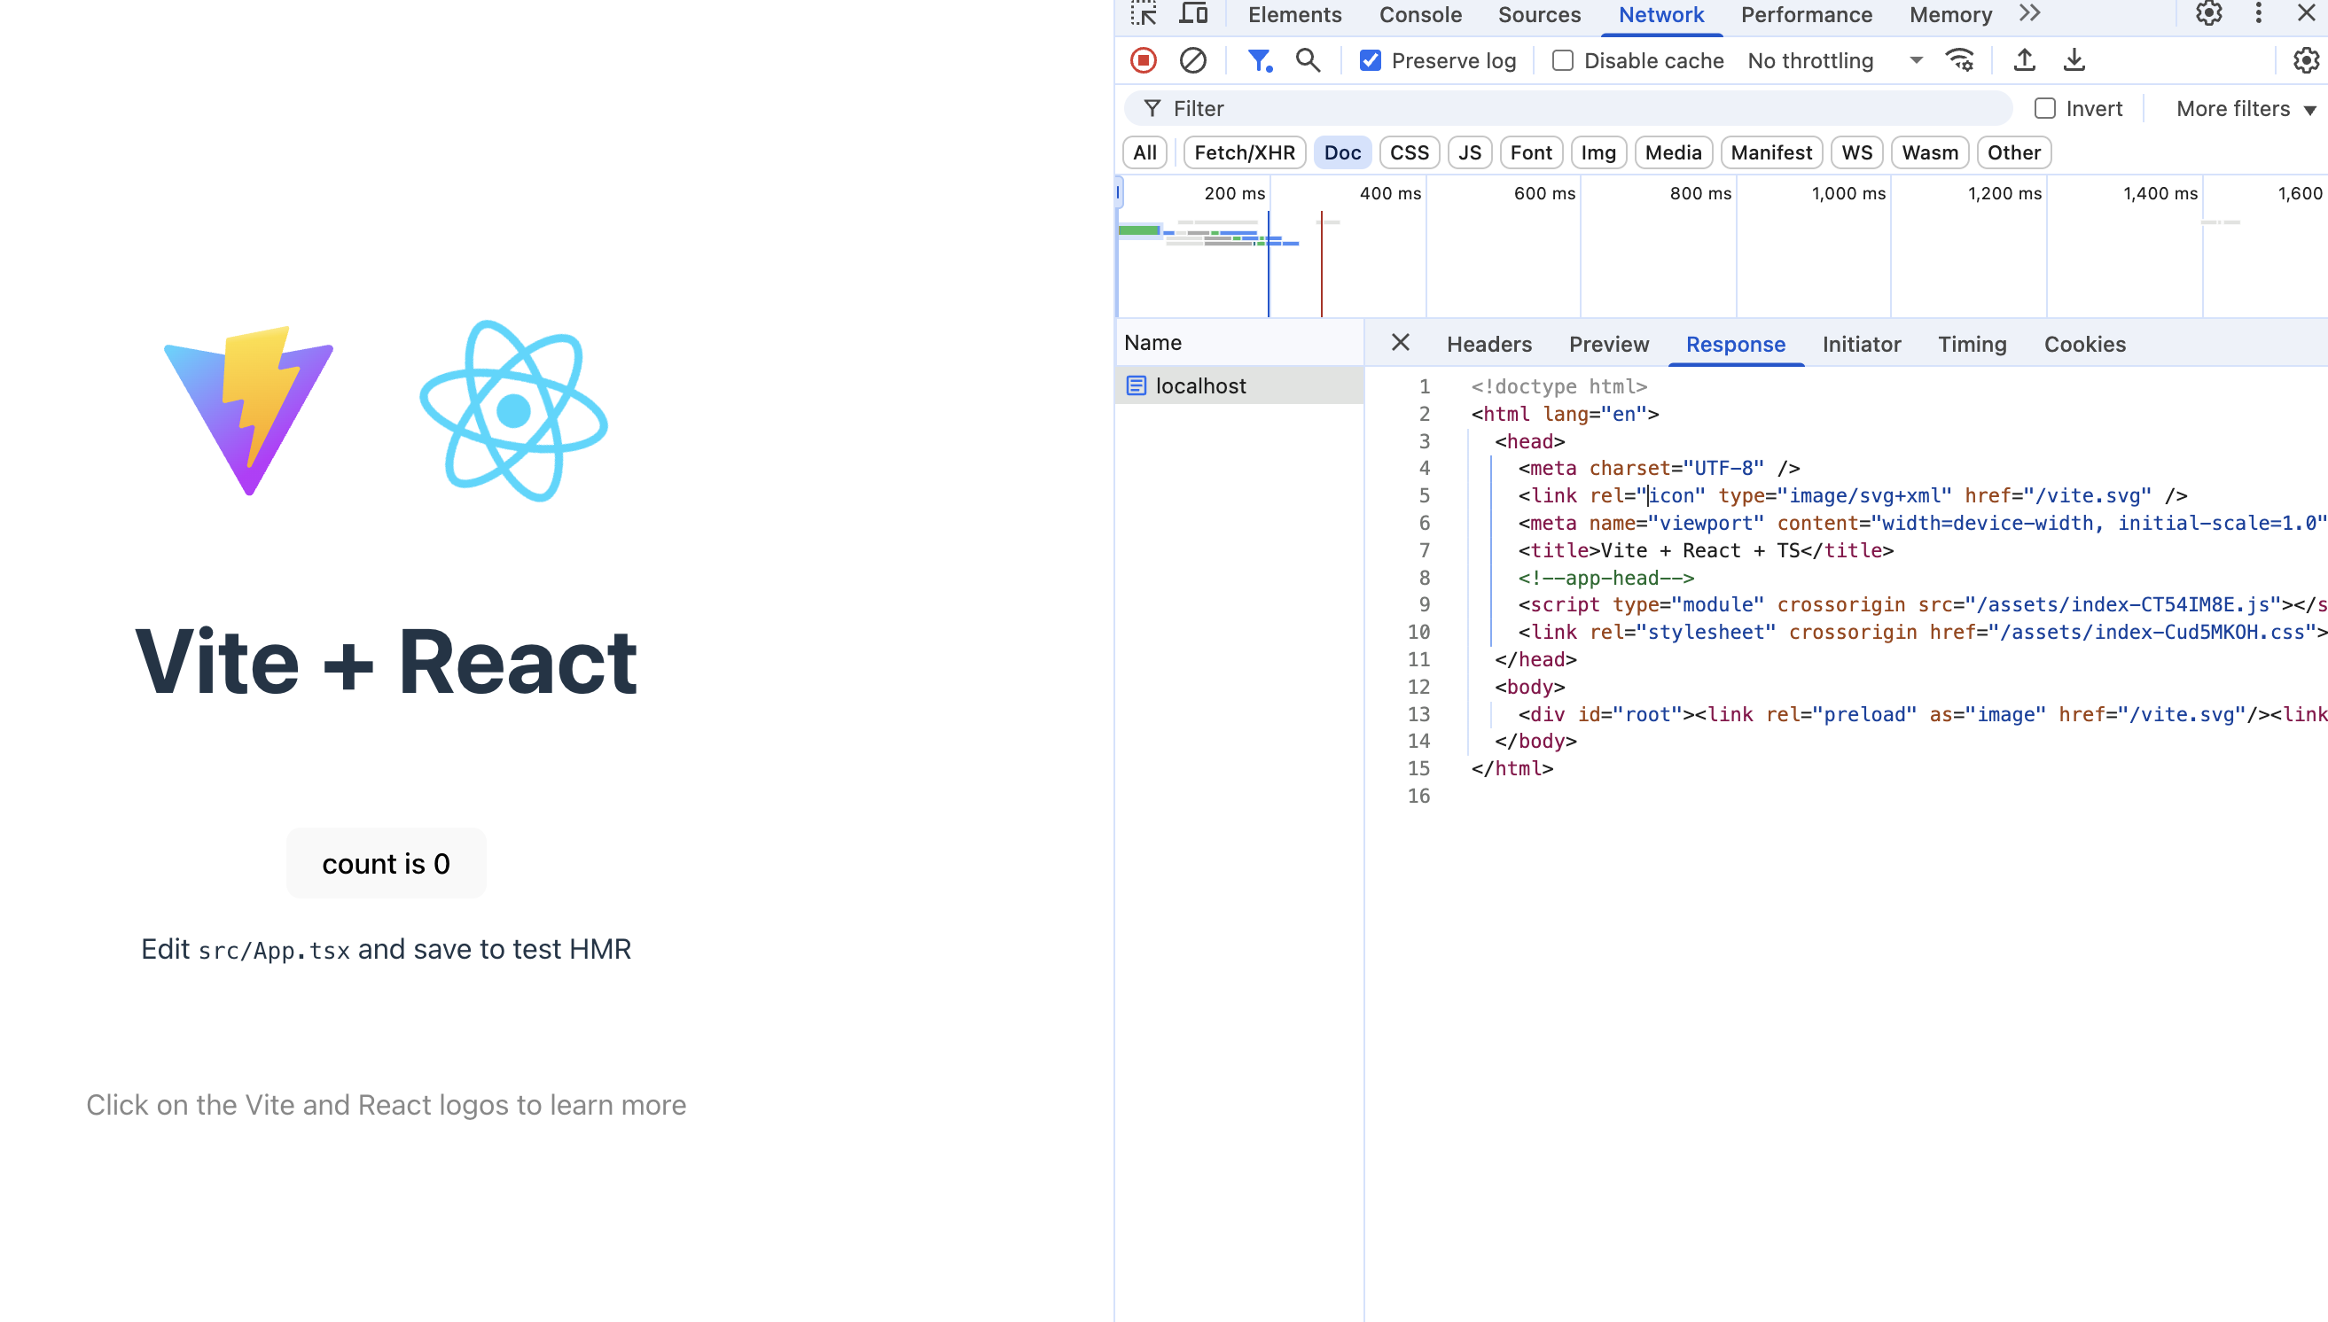
Task: Toggle Preserve log checkbox
Action: click(x=1370, y=60)
